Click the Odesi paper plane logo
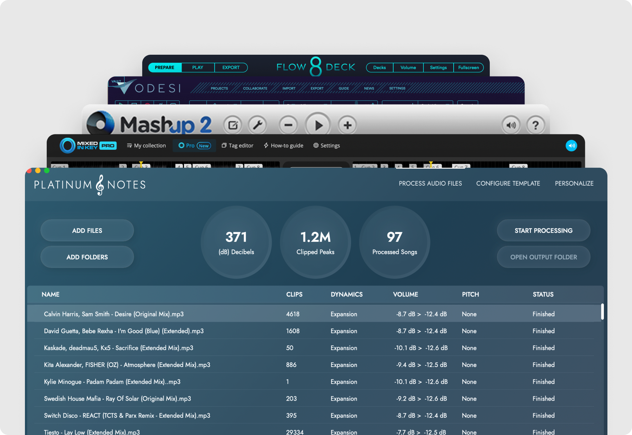Viewport: 632px width, 435px height. [124, 87]
